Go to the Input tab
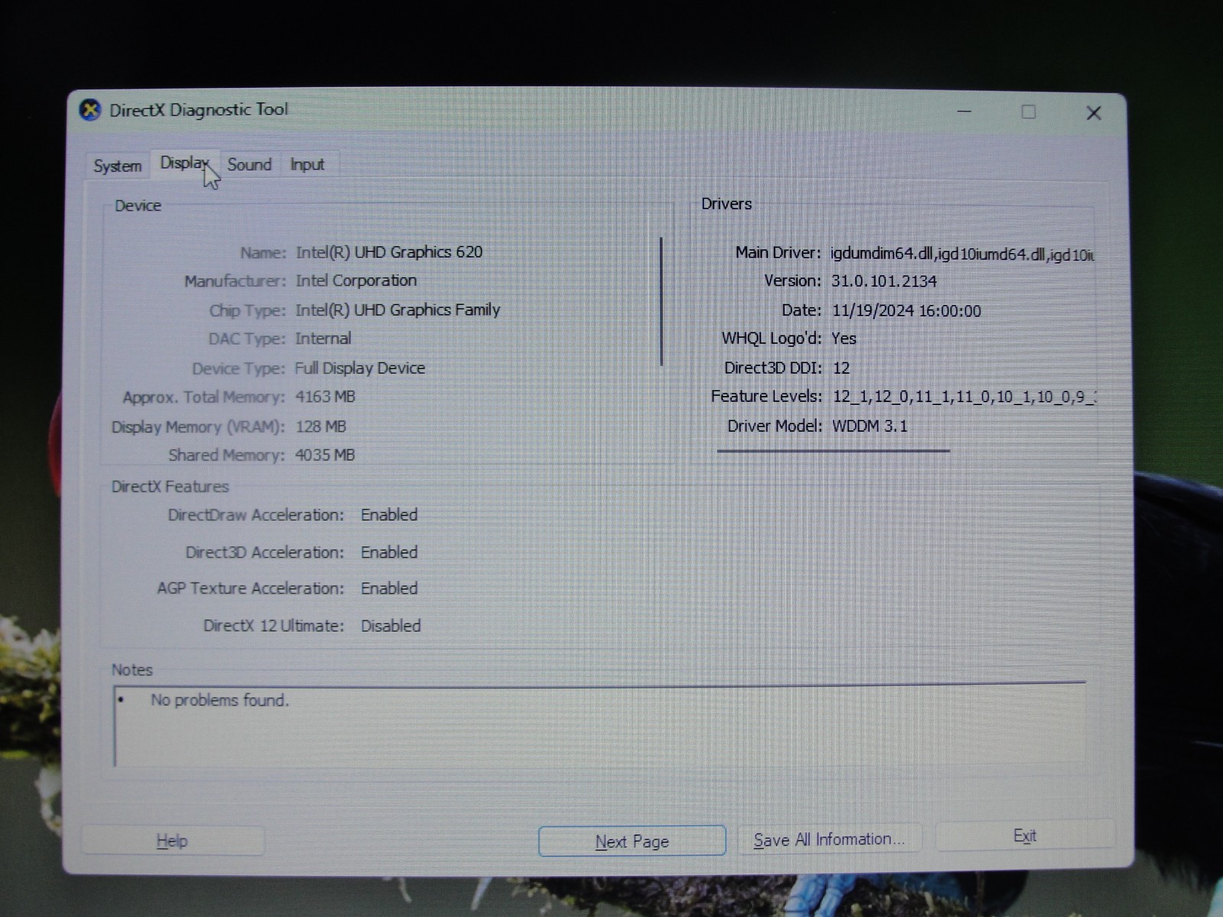The image size is (1223, 917). 307,164
